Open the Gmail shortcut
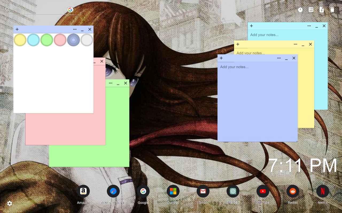 203,191
